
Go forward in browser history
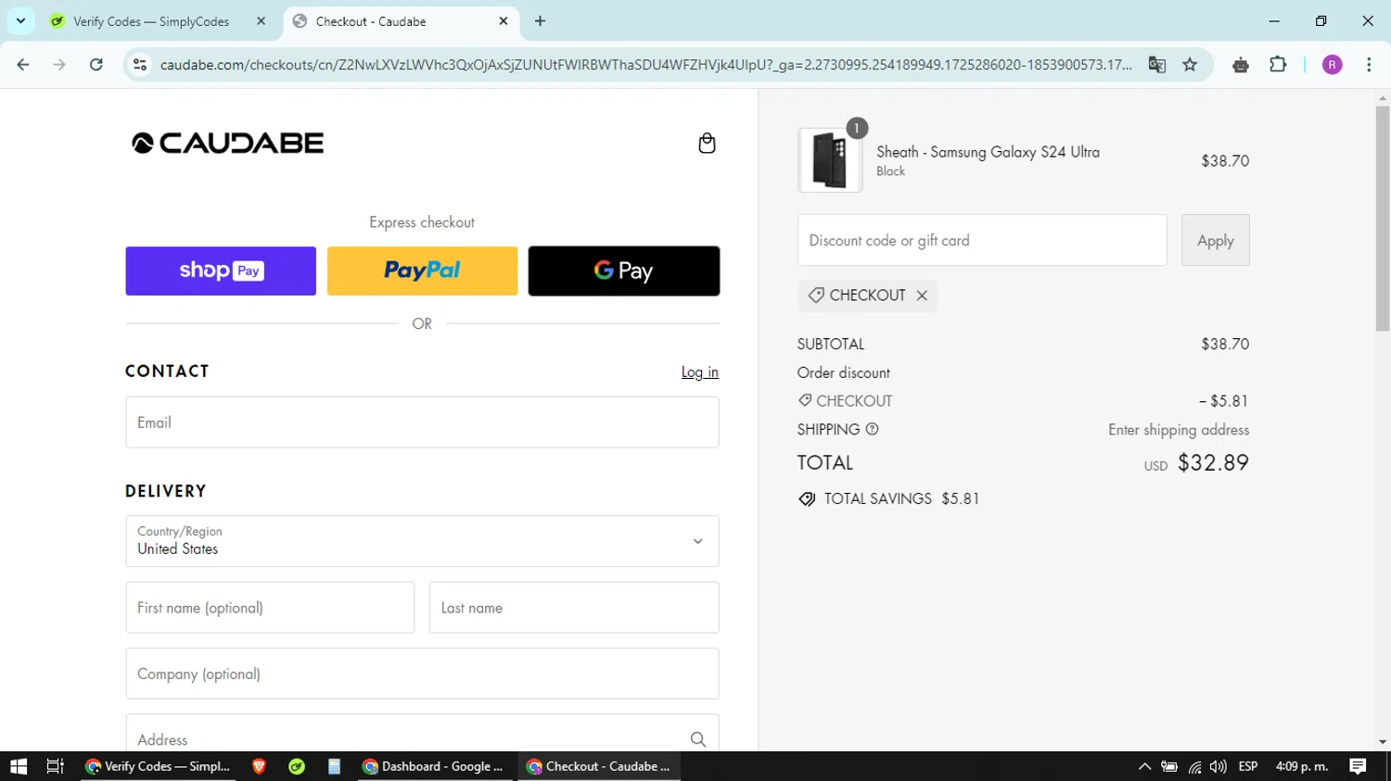pyautogui.click(x=59, y=65)
